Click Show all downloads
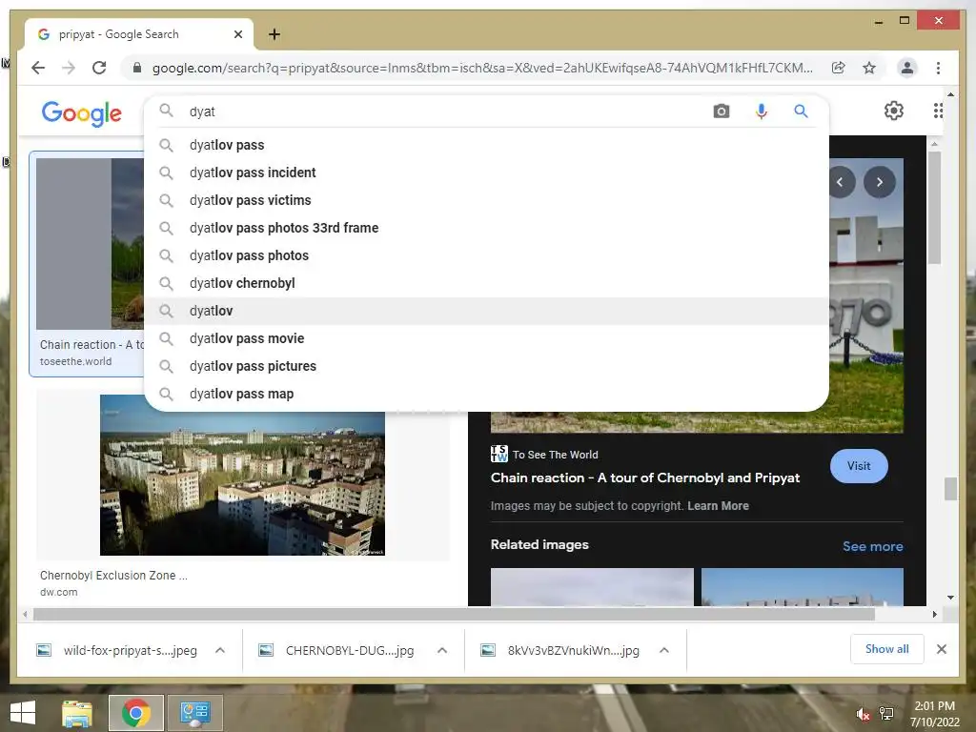 click(886, 649)
